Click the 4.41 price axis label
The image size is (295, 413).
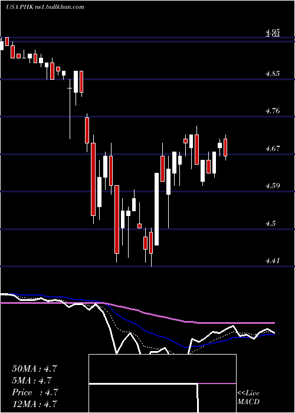[x=273, y=261]
